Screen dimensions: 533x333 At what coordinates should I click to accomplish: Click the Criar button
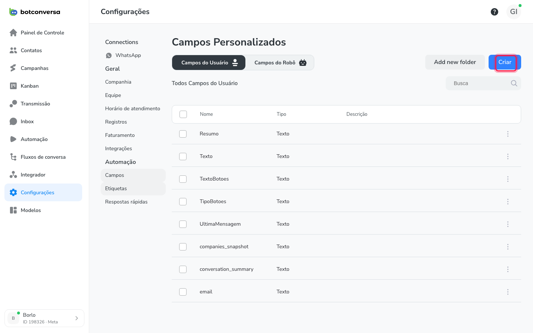505,62
